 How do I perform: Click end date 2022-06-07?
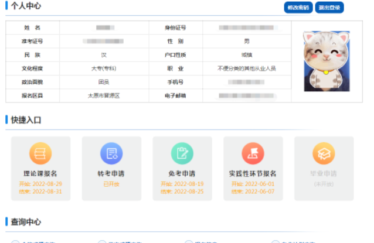click(260, 191)
